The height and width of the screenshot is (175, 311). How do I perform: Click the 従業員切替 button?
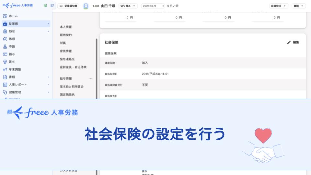(68, 6)
